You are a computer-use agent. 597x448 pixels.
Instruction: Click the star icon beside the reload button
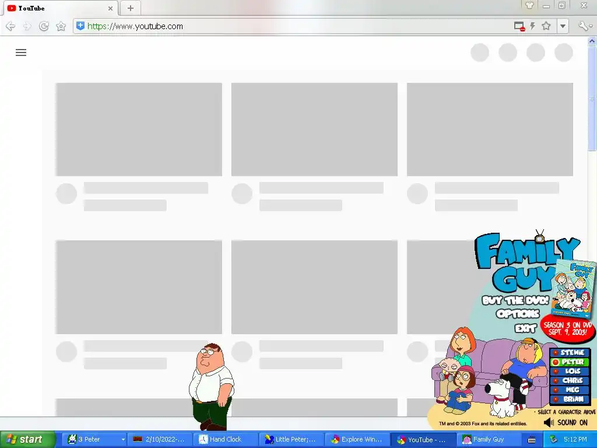click(x=61, y=26)
